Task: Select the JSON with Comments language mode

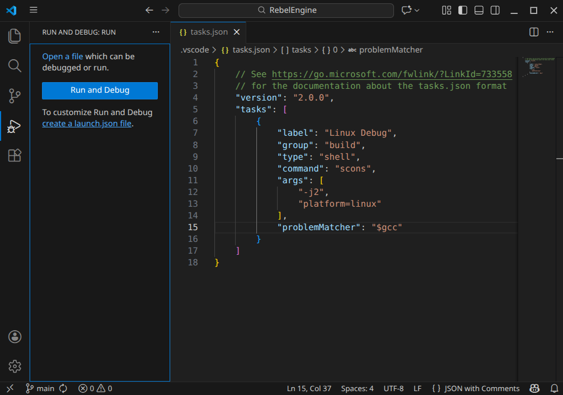Action: pos(476,388)
